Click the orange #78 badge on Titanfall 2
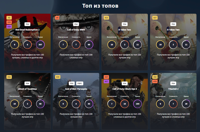 click(x=155, y=81)
